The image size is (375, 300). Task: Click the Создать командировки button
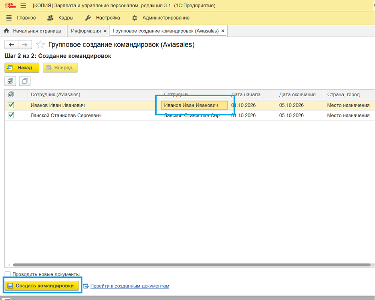[x=42, y=286]
